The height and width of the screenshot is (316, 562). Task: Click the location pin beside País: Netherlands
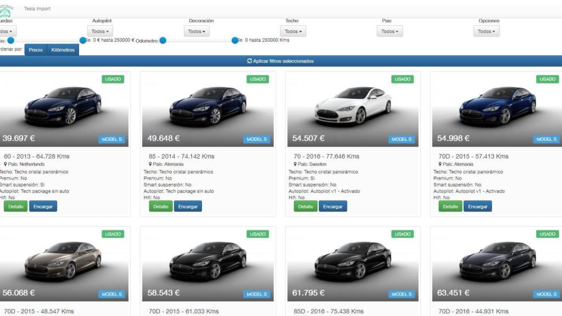(4, 163)
